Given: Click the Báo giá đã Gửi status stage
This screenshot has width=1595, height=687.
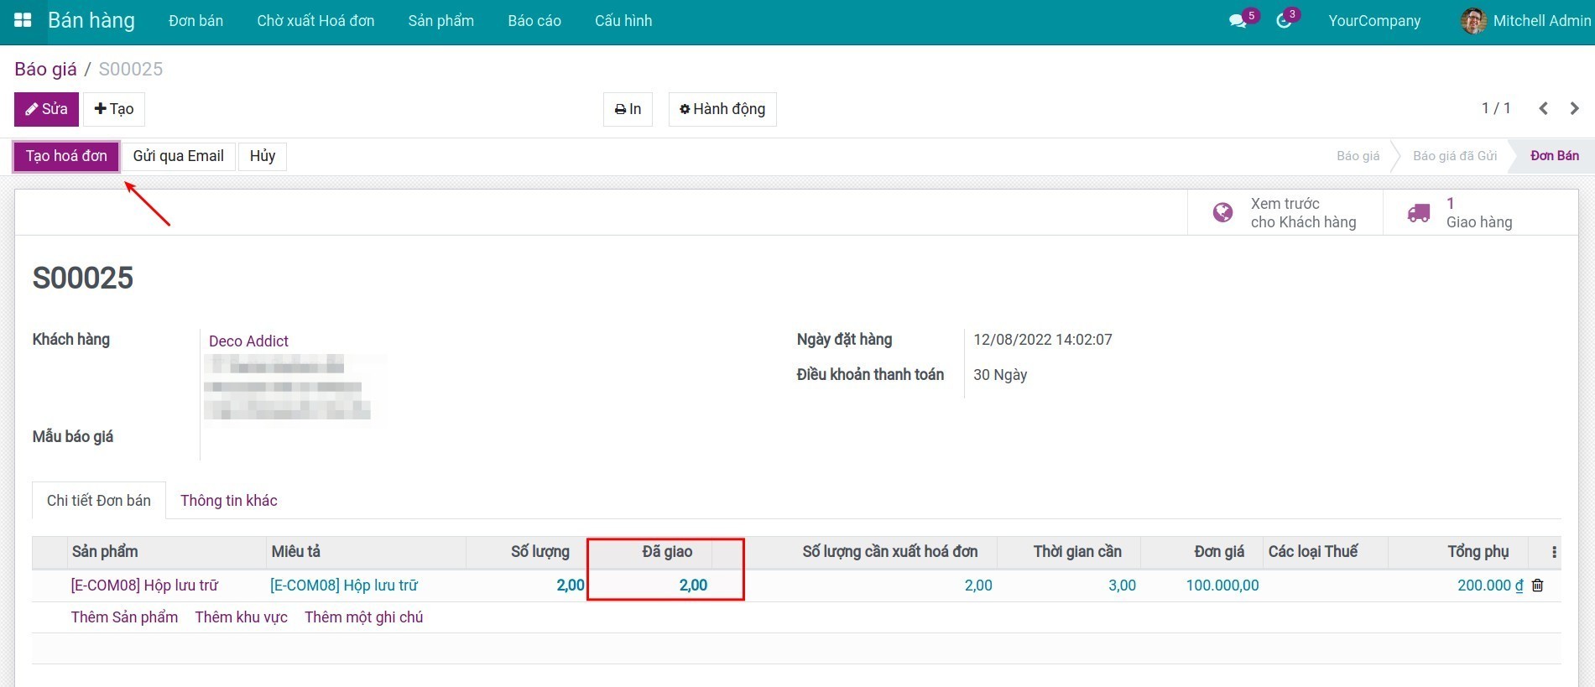Looking at the screenshot, I should point(1455,156).
